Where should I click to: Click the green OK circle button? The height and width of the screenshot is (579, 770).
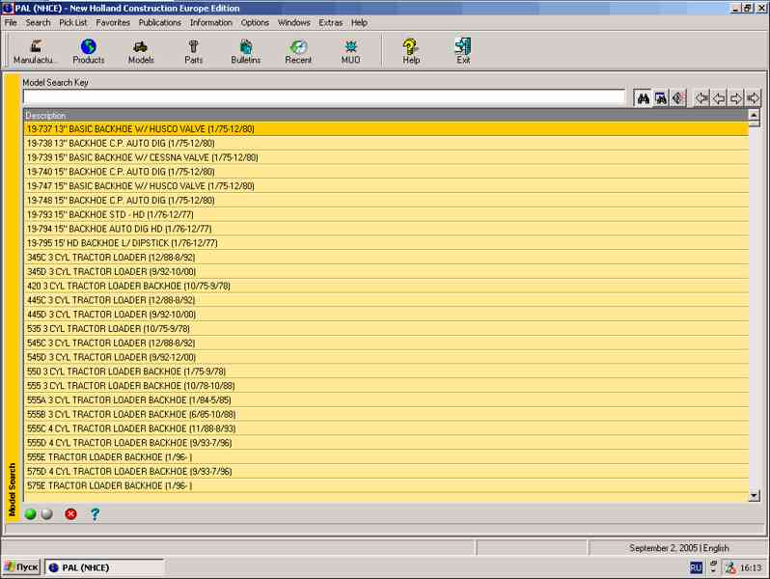coord(31,514)
